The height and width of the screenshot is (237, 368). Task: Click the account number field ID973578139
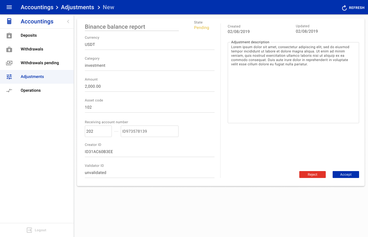tap(149, 131)
